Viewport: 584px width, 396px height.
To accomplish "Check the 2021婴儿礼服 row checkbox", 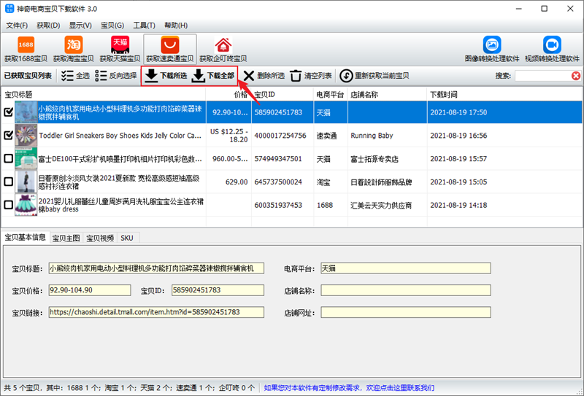I will (x=8, y=205).
